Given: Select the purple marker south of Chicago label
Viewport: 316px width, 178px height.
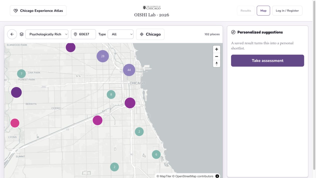Looking at the screenshot, I should point(130,103).
